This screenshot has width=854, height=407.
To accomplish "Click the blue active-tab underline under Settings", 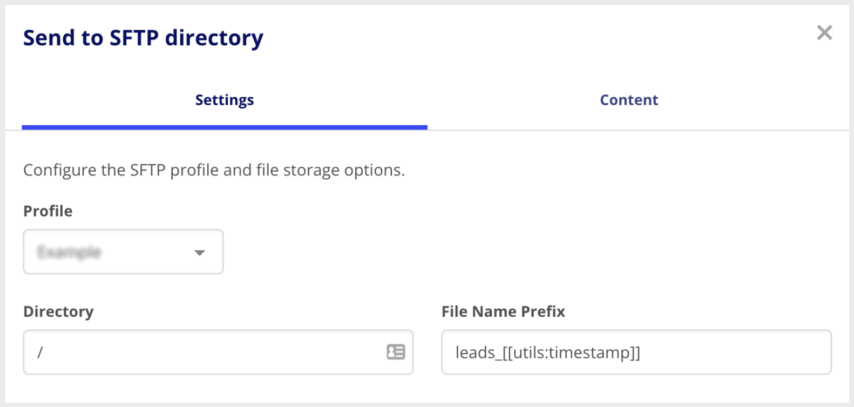I will click(x=225, y=127).
